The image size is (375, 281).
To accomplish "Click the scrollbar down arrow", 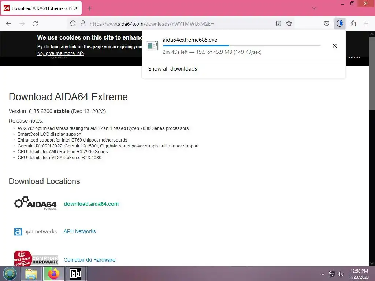I will [372, 263].
